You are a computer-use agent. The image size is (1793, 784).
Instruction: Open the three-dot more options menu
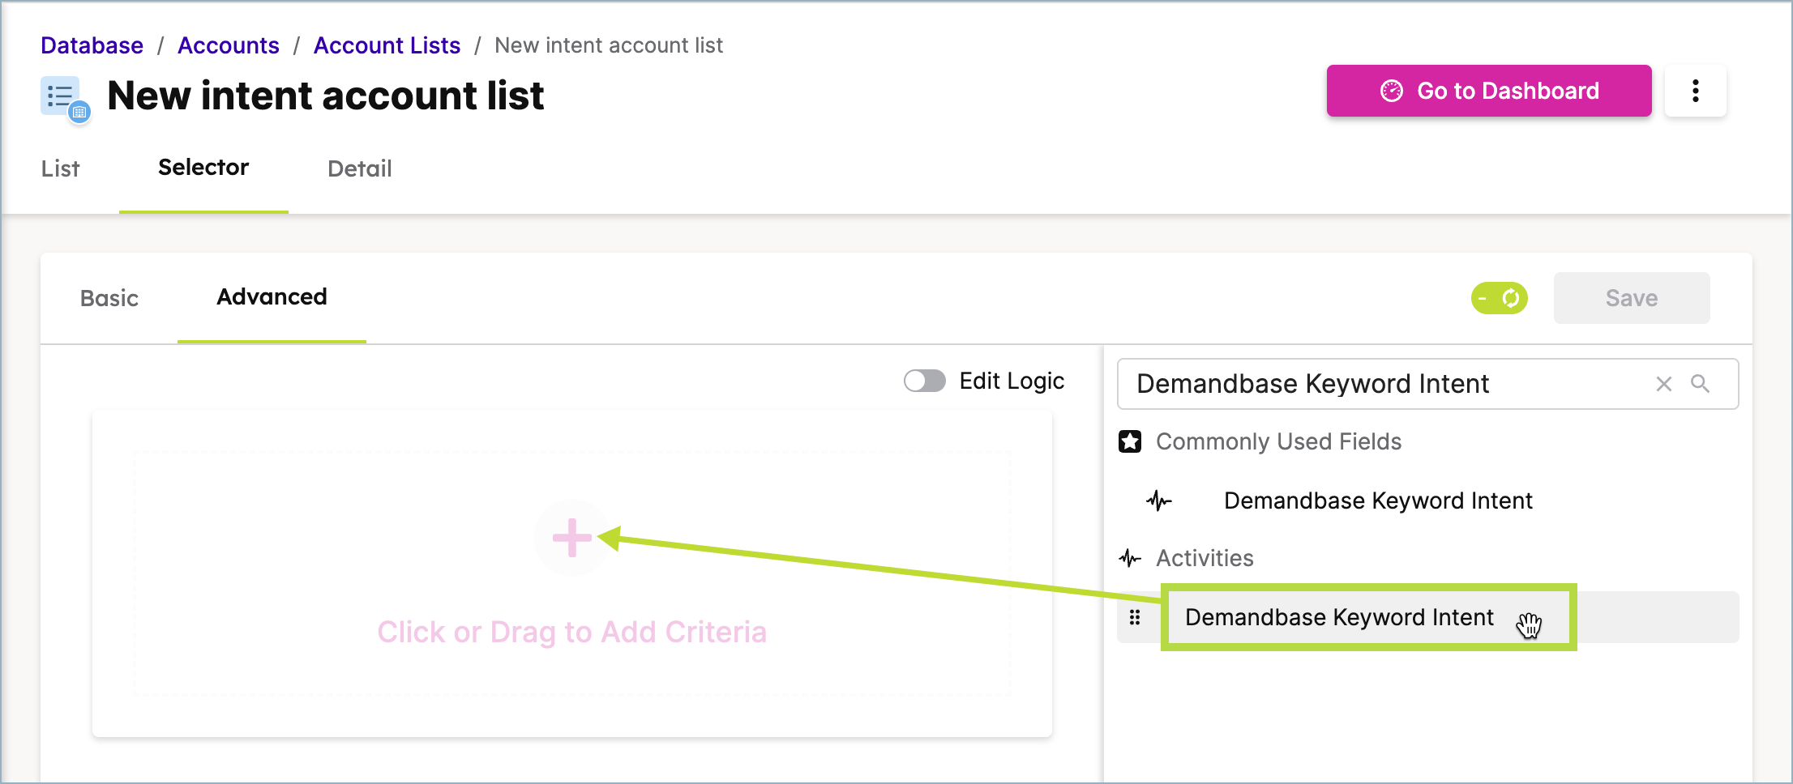[1695, 91]
